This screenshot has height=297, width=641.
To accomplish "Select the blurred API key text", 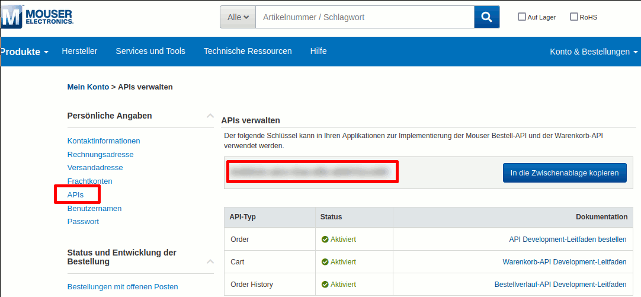I will 311,173.
